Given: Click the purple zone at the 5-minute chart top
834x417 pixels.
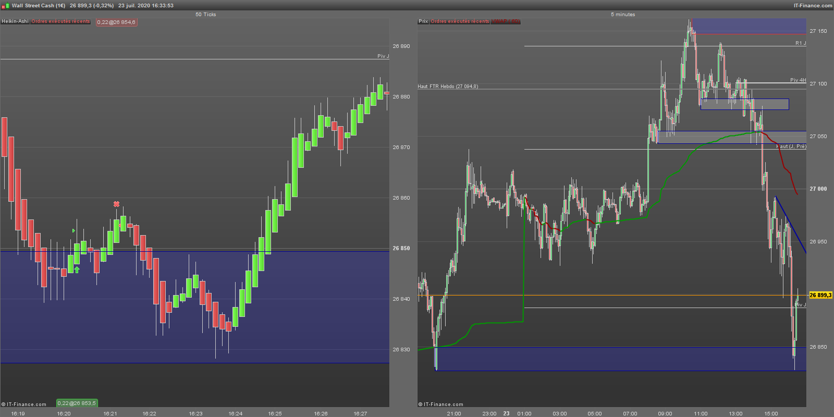Looking at the screenshot, I should tap(749, 26).
